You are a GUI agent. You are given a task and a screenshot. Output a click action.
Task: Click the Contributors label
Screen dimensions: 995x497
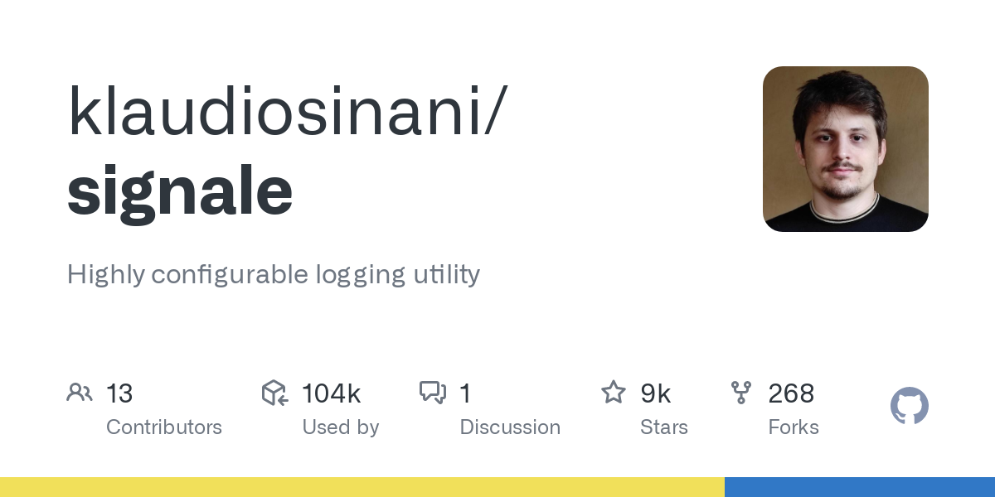pyautogui.click(x=164, y=427)
